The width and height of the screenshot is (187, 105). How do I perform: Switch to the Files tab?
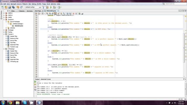[x=13, y=11]
